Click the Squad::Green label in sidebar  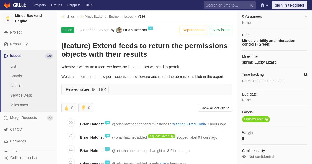[254, 119]
